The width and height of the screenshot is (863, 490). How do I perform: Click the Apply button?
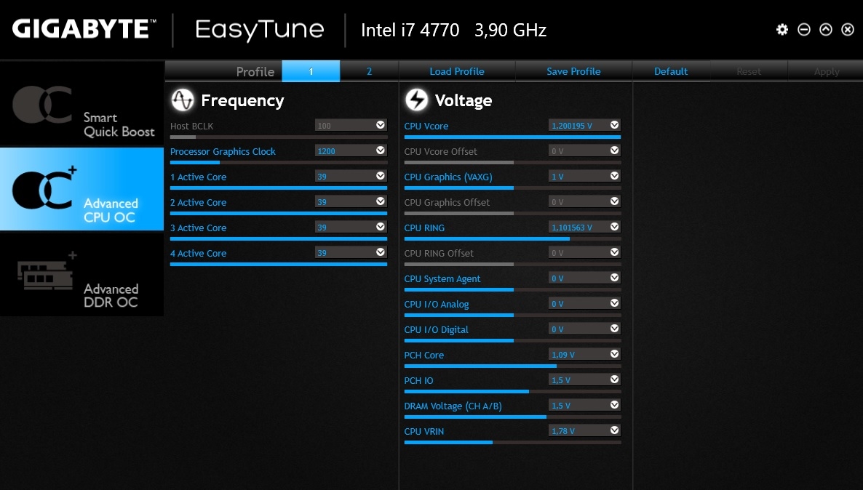(826, 71)
